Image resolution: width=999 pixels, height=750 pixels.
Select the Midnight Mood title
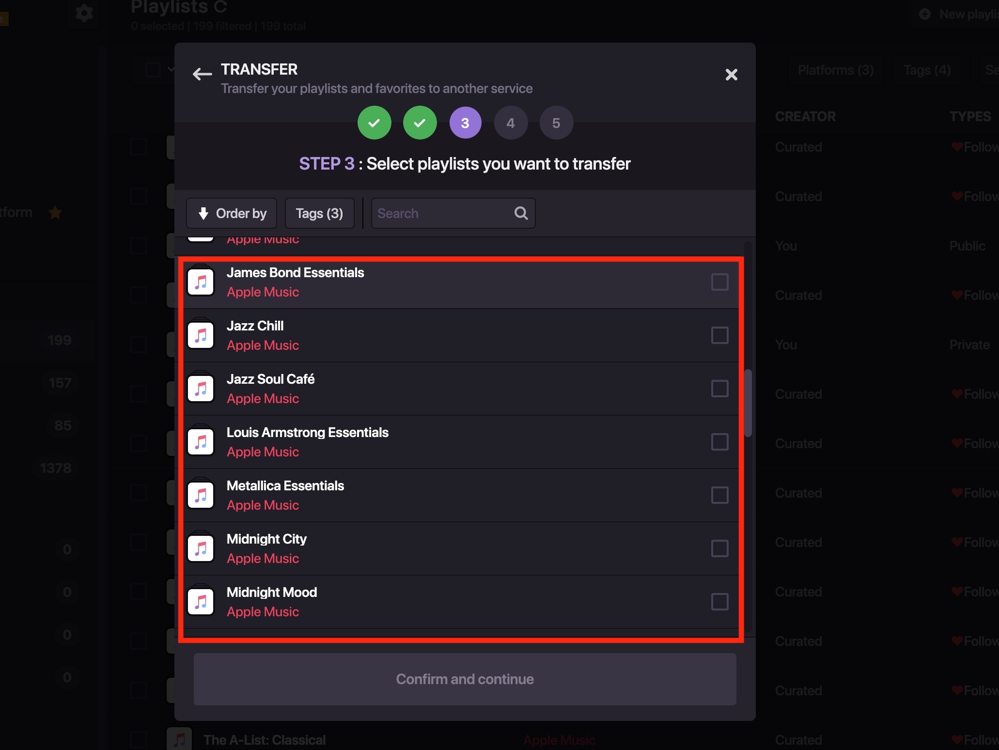[271, 593]
